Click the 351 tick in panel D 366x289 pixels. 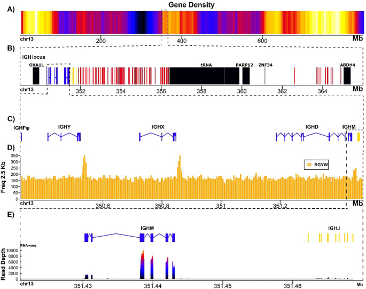coord(221,206)
